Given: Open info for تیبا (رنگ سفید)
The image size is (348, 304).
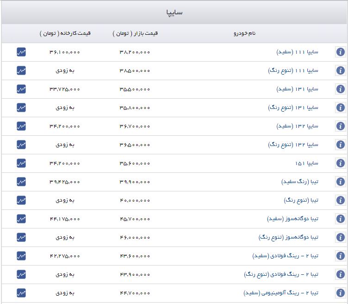Looking at the screenshot, I should (340, 182).
